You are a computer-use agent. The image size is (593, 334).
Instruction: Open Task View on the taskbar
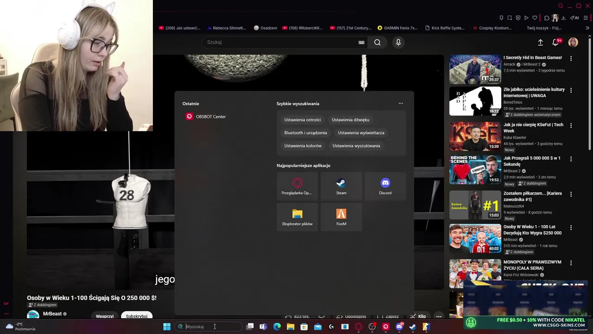point(250,327)
